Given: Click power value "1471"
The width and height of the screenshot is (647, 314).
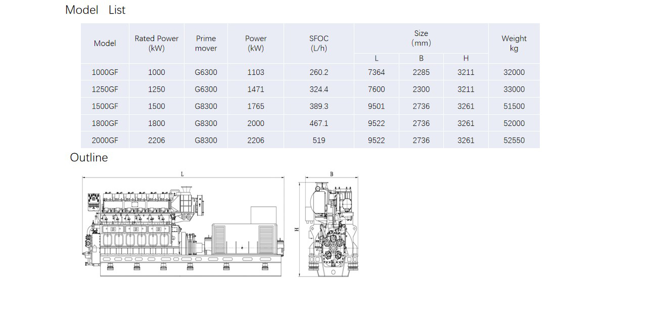Looking at the screenshot, I should pyautogui.click(x=256, y=89).
